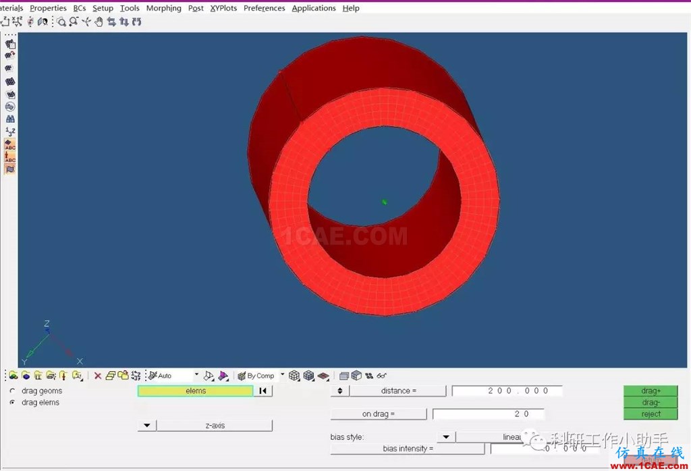Click the reject green button
This screenshot has width=691, height=471.
pyautogui.click(x=651, y=414)
